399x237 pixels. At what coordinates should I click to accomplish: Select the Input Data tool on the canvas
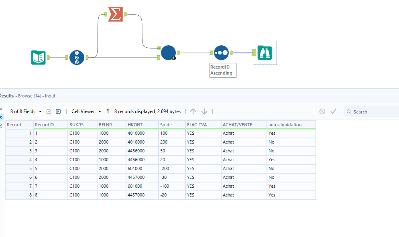(x=38, y=57)
